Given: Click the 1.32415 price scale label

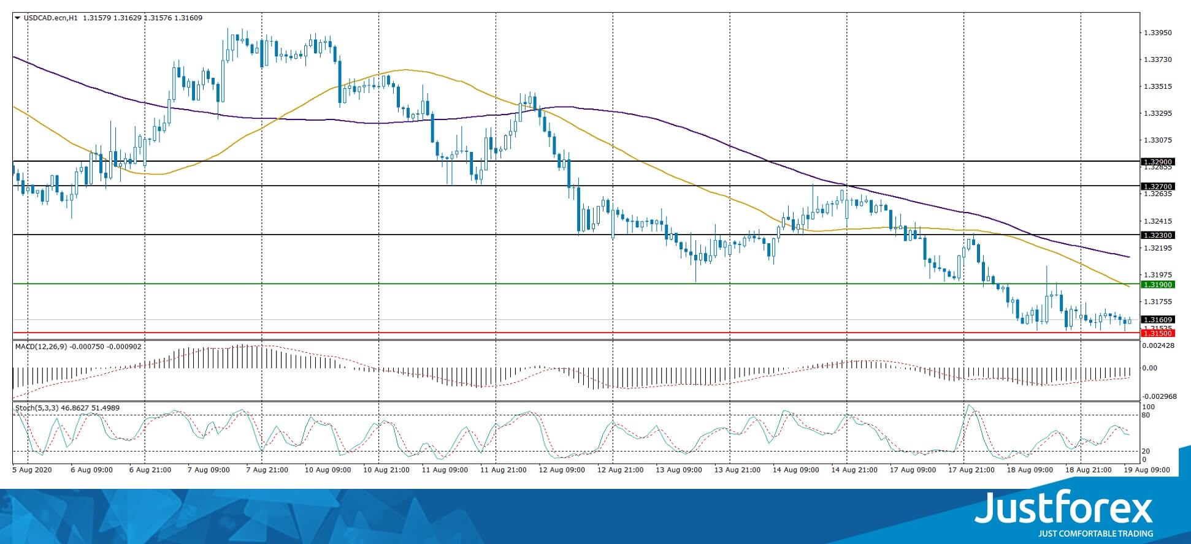Looking at the screenshot, I should click(x=1158, y=221).
